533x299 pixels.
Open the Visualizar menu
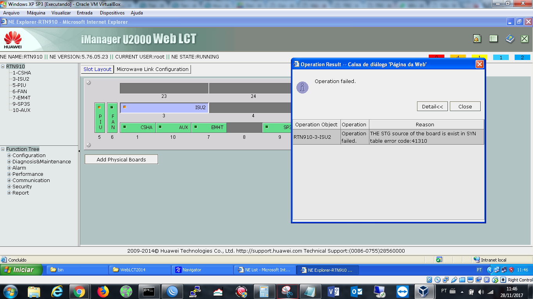point(61,13)
